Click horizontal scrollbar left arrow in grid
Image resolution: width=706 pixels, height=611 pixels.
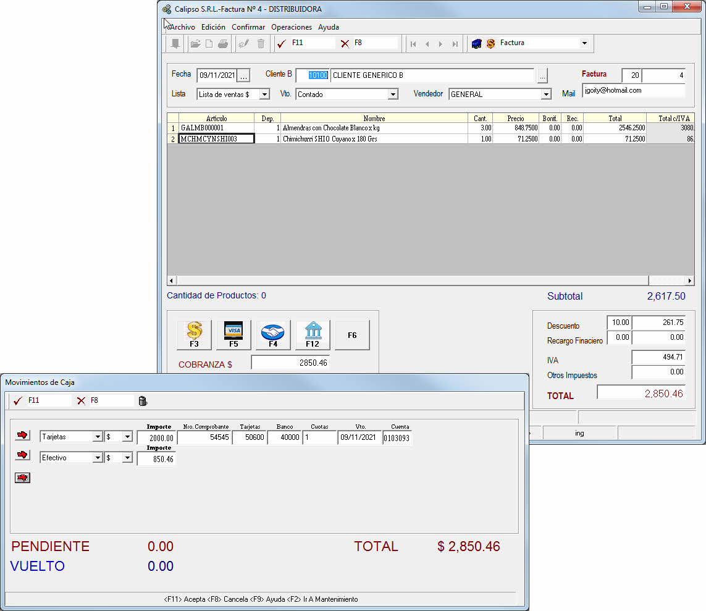[x=171, y=280]
